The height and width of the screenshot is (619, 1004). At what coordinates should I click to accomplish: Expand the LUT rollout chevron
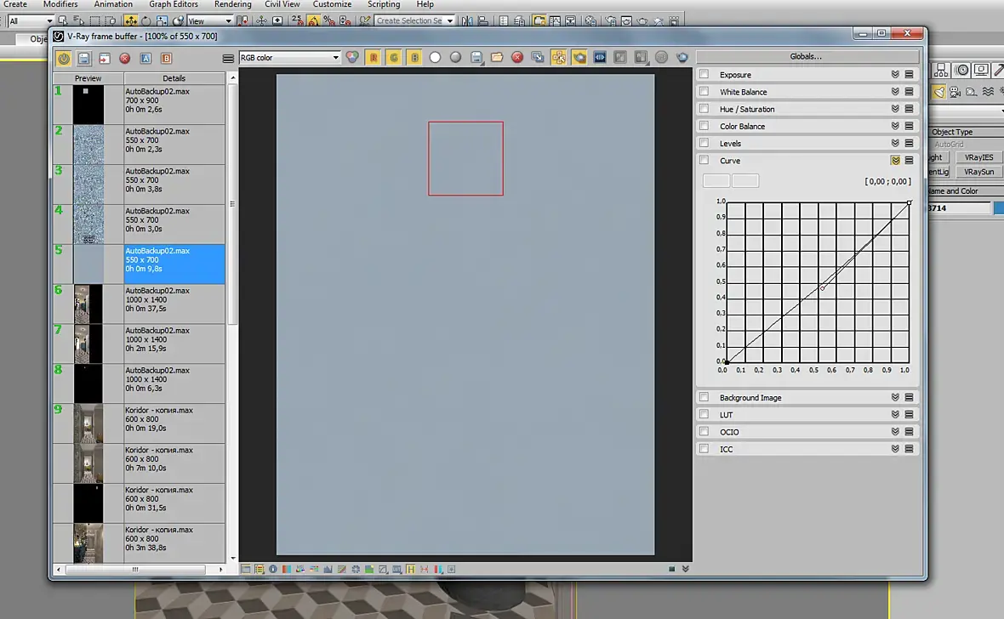[x=895, y=415]
